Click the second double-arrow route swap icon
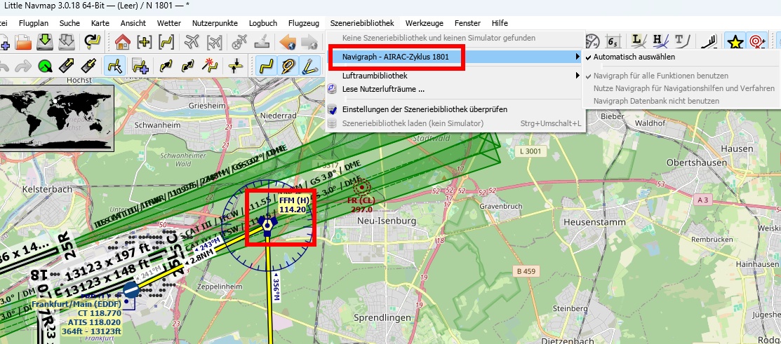Image resolution: width=781 pixels, height=344 pixels. coord(187,66)
